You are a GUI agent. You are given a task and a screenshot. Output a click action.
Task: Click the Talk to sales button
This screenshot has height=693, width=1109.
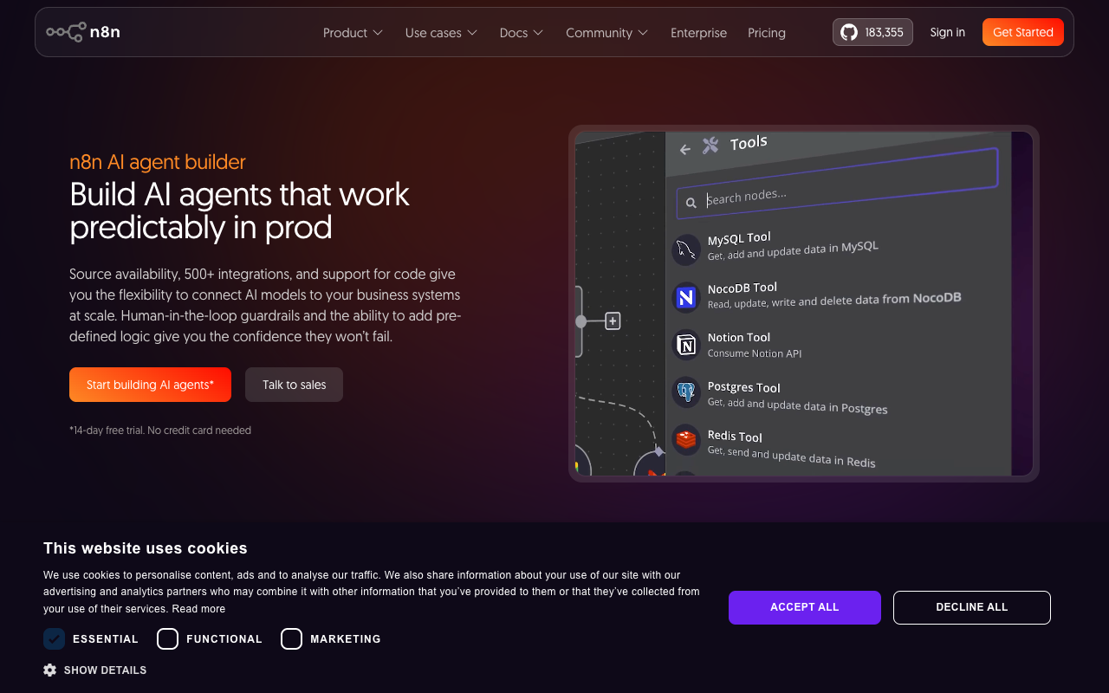(294, 384)
